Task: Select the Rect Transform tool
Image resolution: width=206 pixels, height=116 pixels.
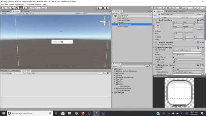Action: [21, 8]
